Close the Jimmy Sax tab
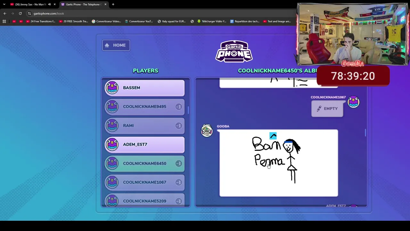Screen dimensions: 410x231 54,4
